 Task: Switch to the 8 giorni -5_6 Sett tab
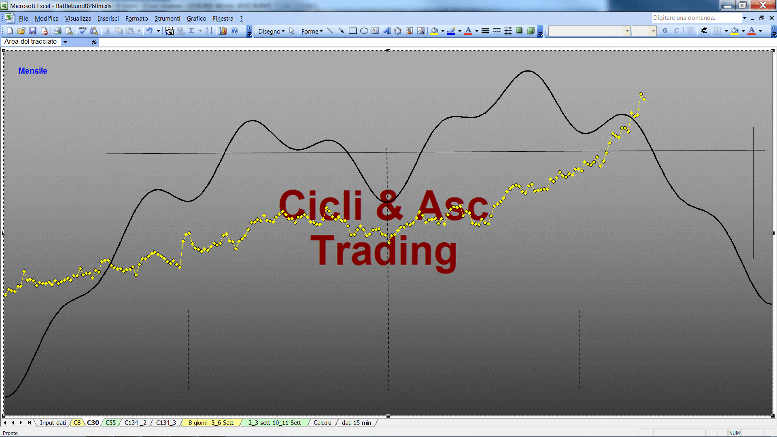point(211,422)
